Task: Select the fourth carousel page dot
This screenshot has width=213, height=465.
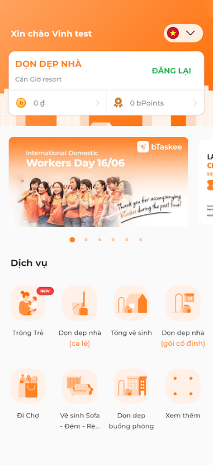Action: pyautogui.click(x=113, y=240)
